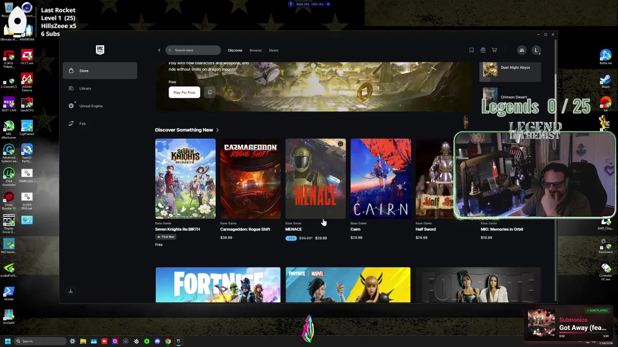Click the Seven Knights Re:BIRTH title
The width and height of the screenshot is (618, 347).
point(177,229)
